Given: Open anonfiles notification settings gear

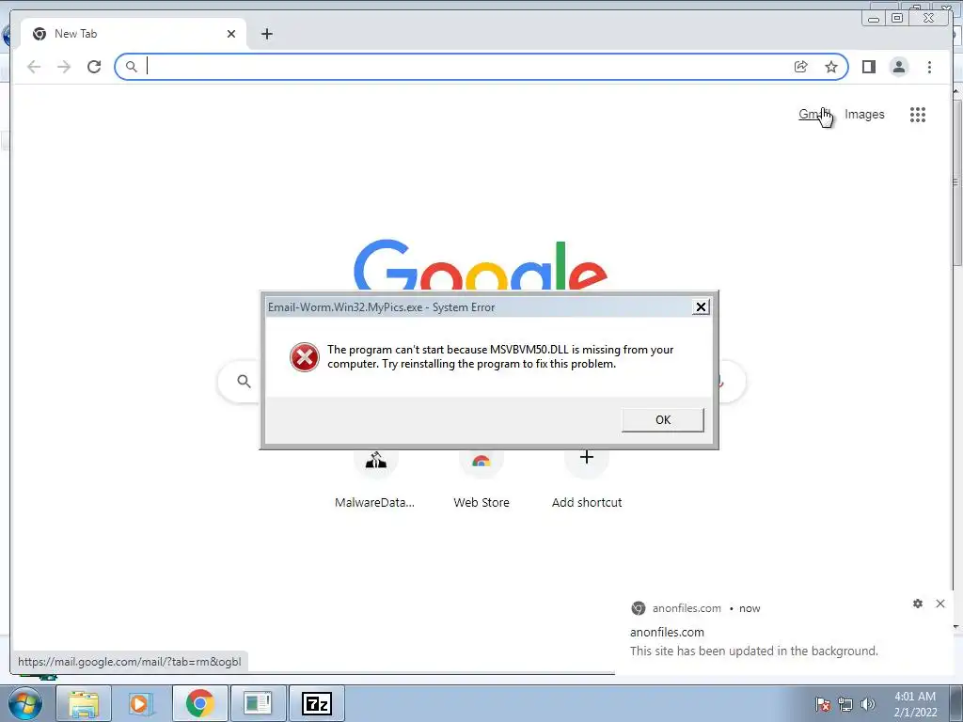Looking at the screenshot, I should (918, 604).
